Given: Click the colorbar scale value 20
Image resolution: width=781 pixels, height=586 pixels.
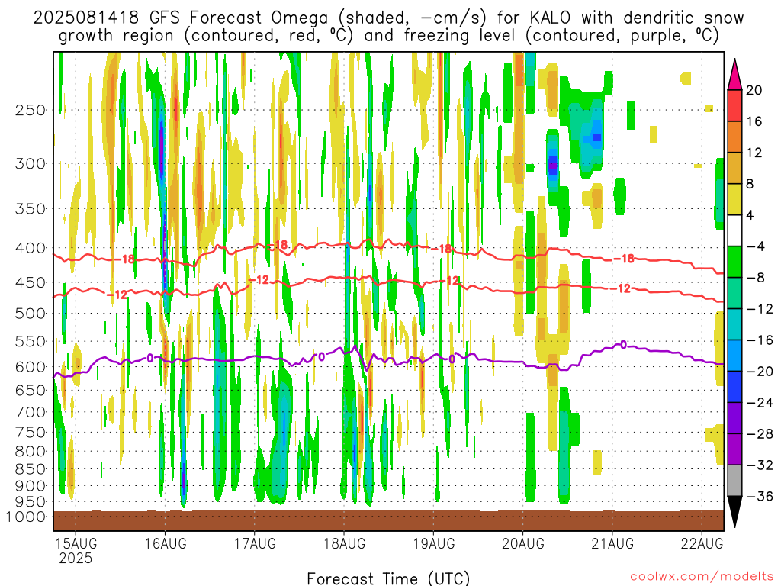Looking at the screenshot, I should tap(754, 90).
